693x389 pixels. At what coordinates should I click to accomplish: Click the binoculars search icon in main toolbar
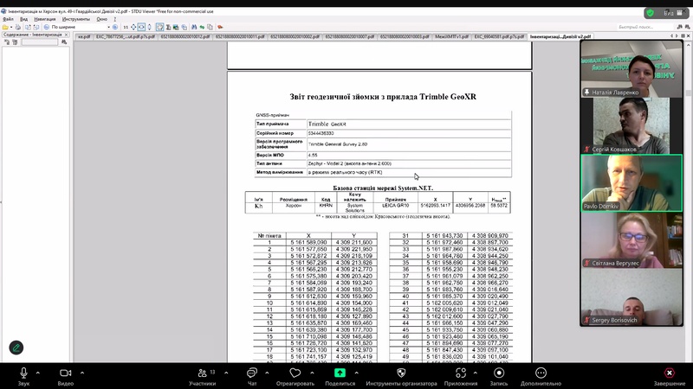click(193, 27)
